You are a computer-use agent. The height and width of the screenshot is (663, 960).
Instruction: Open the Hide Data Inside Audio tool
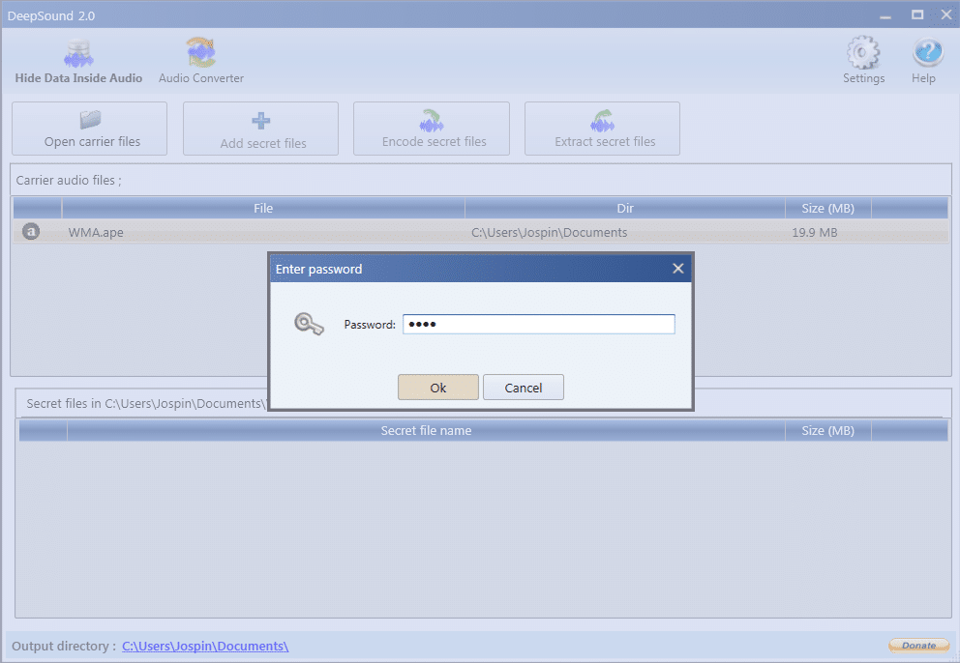click(x=78, y=58)
